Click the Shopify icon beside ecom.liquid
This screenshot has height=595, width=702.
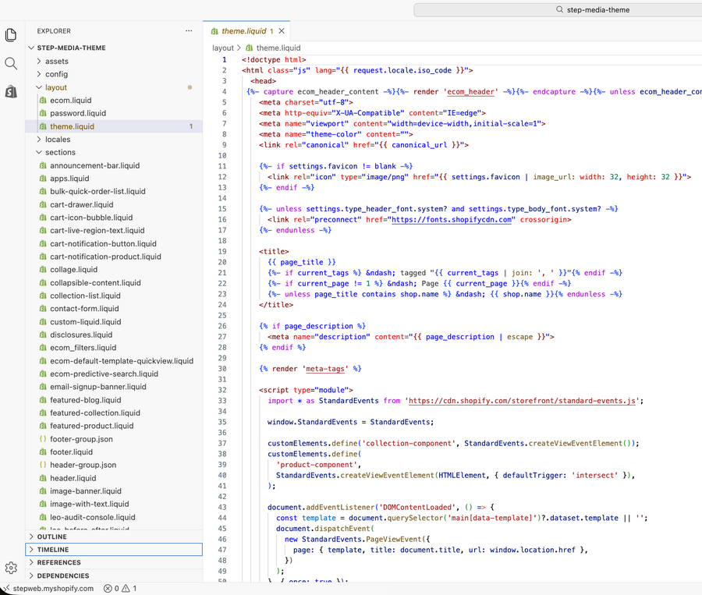point(43,101)
